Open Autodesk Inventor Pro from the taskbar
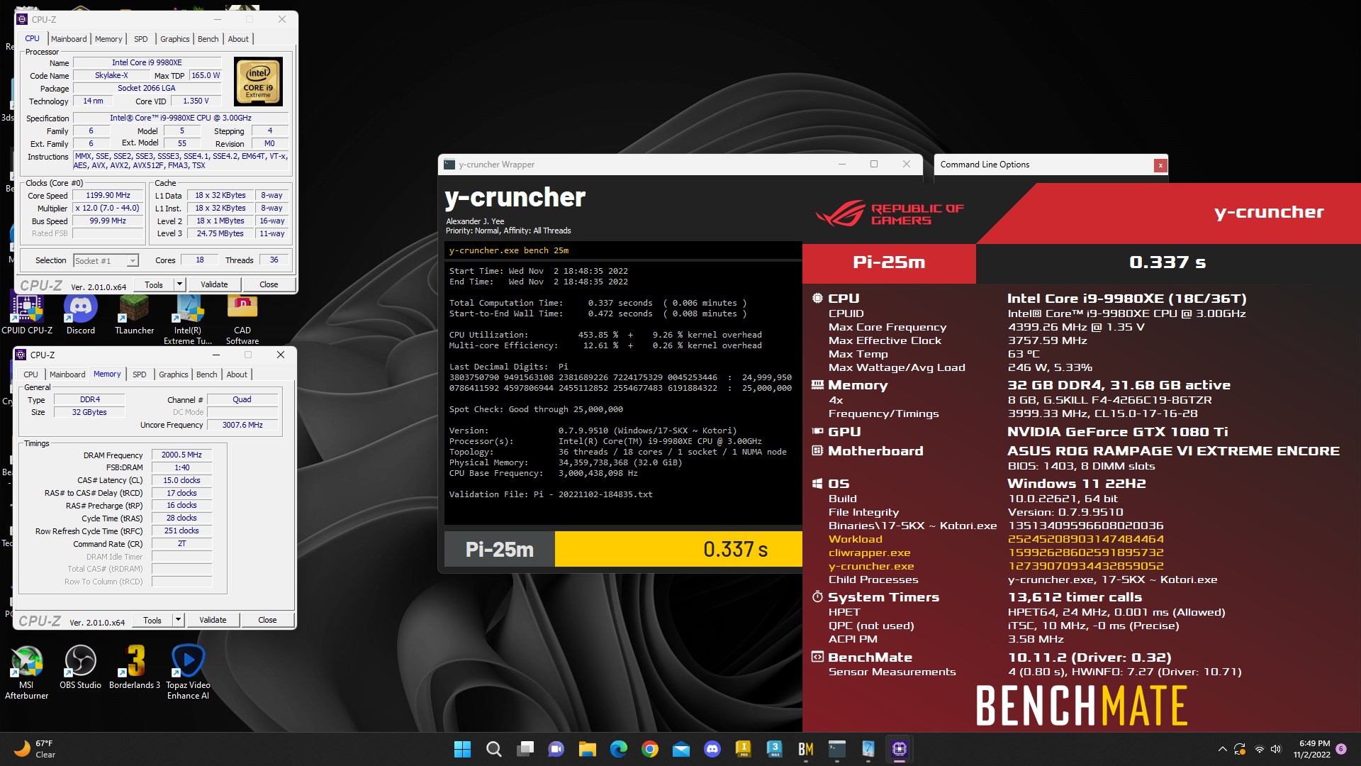This screenshot has height=766, width=1361. [x=744, y=749]
